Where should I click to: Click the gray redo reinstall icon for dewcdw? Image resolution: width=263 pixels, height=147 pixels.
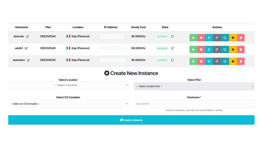217,38
